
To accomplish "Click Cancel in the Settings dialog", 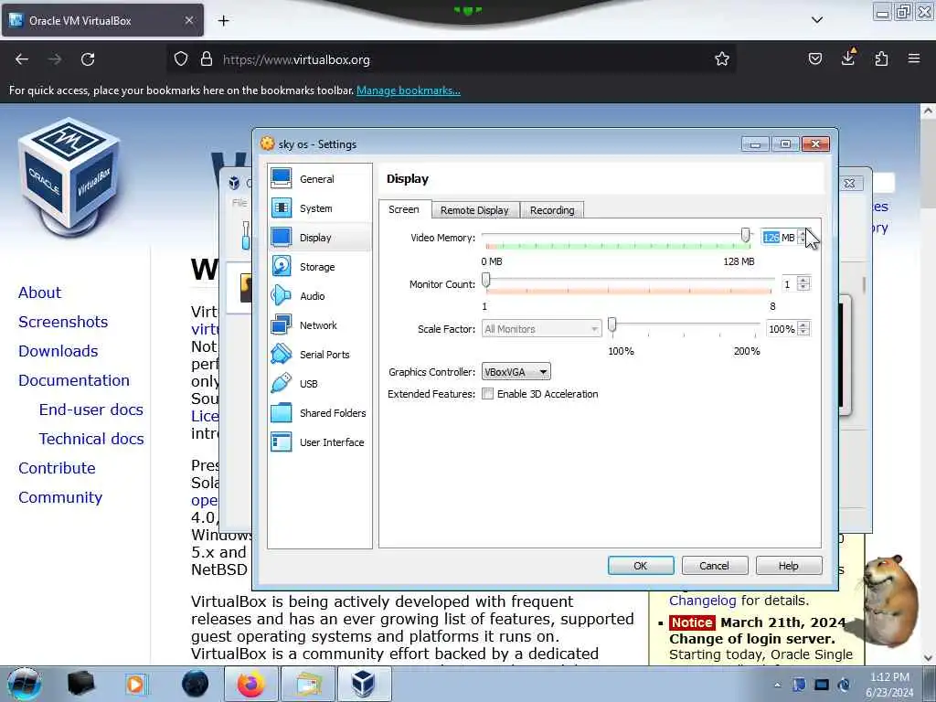I will (715, 565).
